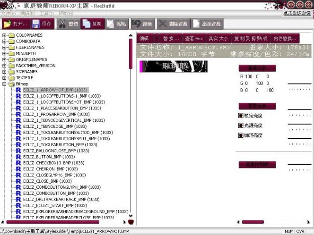Screen dimensions: 314x235
Task: Toggle the 咖玛亮度 checkbox
Action: [x=241, y=135]
